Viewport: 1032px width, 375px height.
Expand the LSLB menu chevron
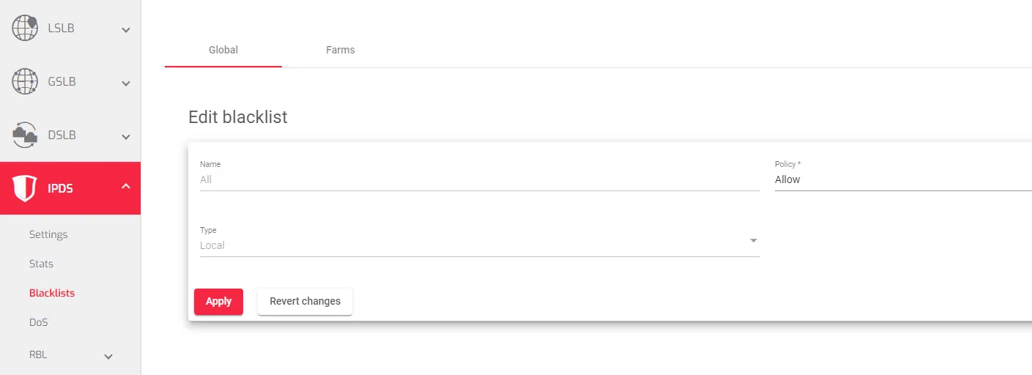(x=126, y=30)
